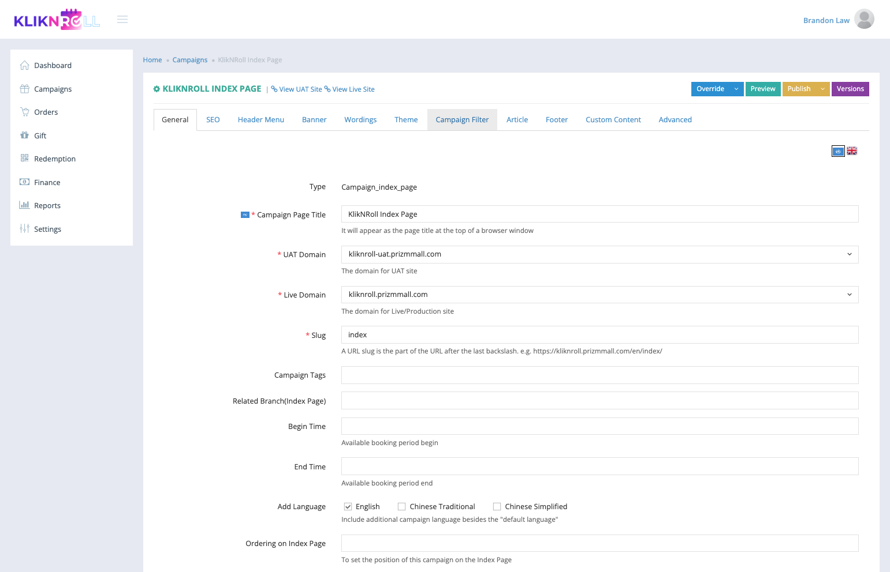890x572 pixels.
Task: Click the gear icon beside KLIKNROLL INDEX PAGE
Action: coord(157,89)
